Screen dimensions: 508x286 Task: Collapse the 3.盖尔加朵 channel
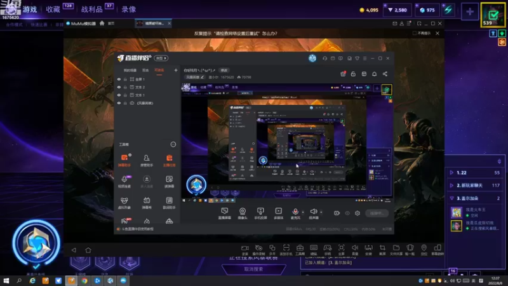click(451, 198)
